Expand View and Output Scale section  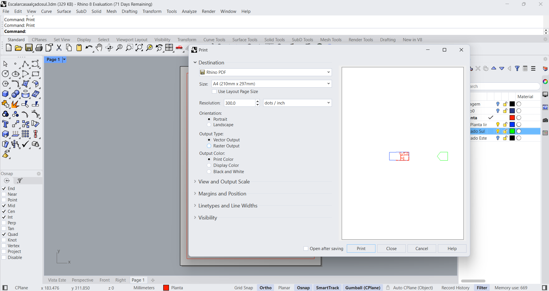coord(224,182)
